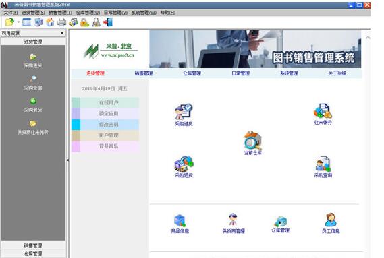The image size is (384, 258).
Task: Click the 锁定应用 button
Action: 105,114
